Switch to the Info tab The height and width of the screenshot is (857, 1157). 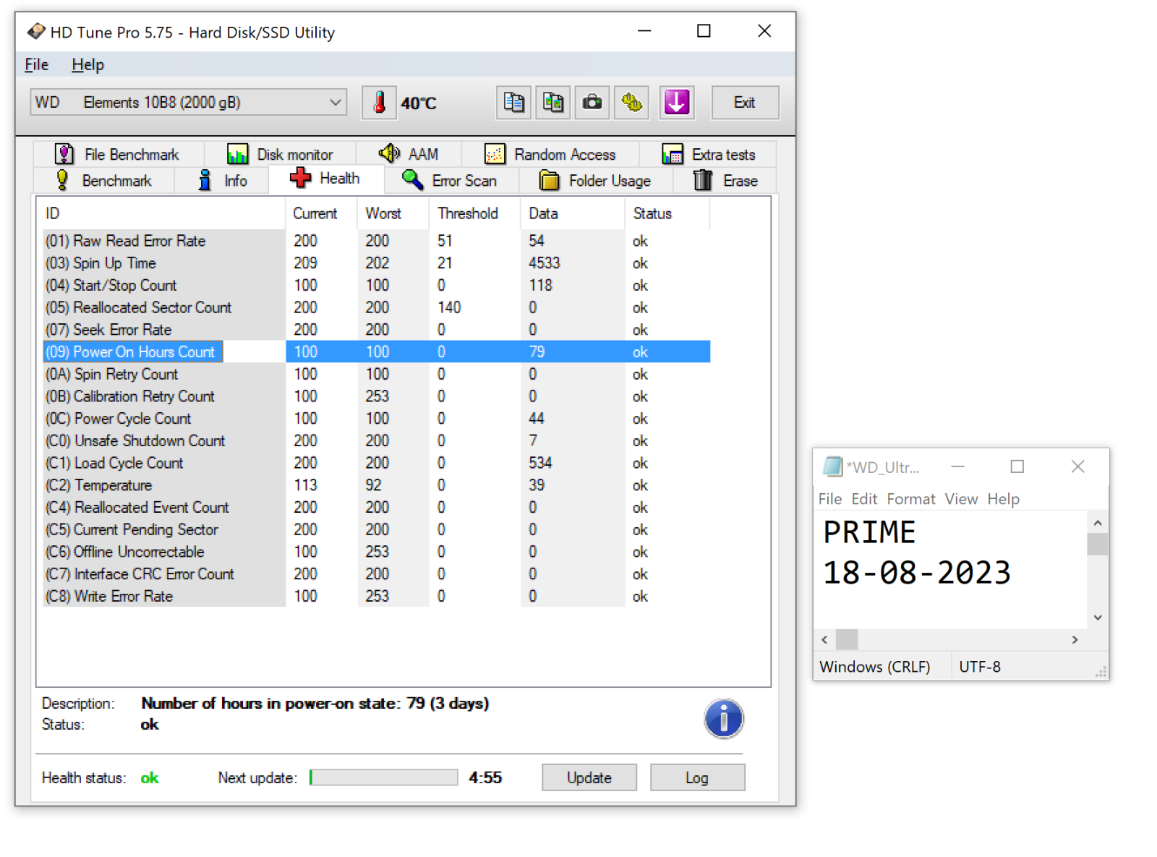(222, 180)
